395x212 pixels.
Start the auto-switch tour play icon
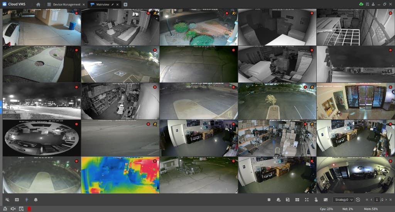(x=358, y=200)
